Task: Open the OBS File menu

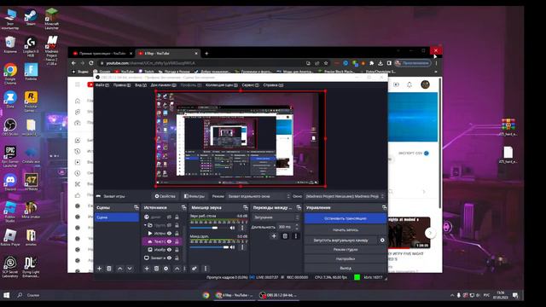Action: point(102,85)
